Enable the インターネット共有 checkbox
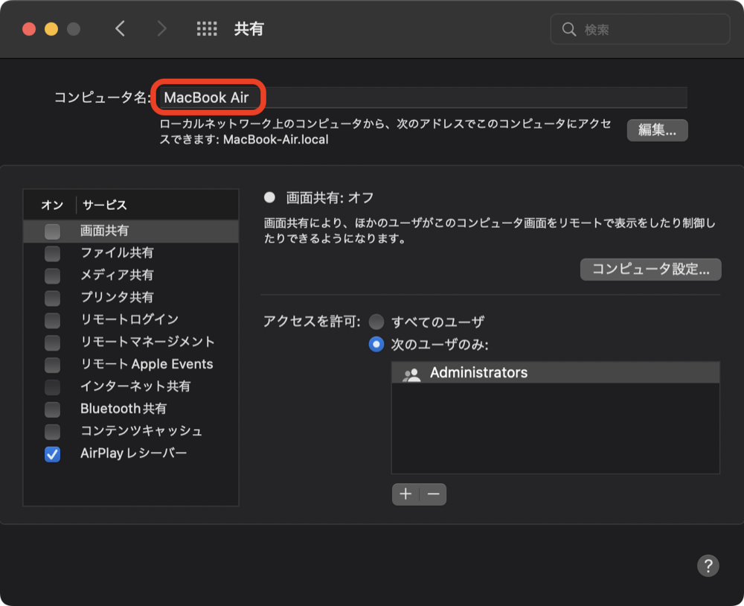744x606 pixels. pyautogui.click(x=52, y=387)
